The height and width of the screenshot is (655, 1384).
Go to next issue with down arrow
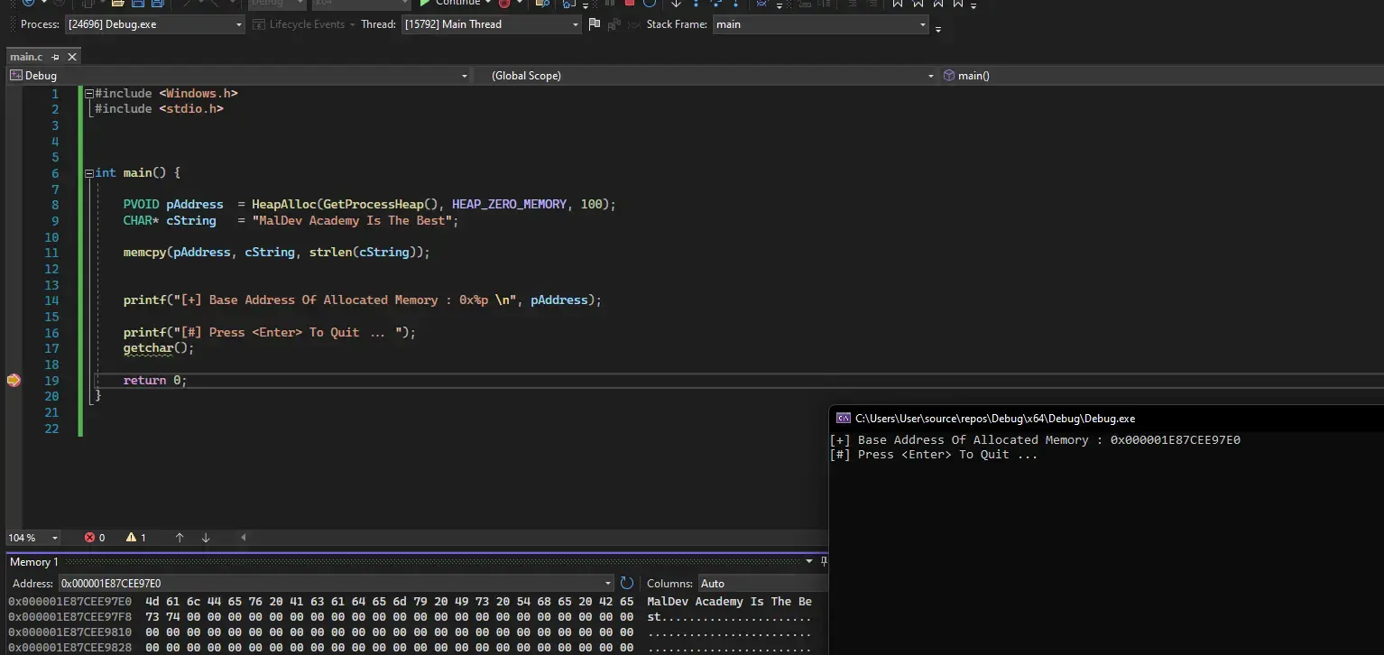coord(206,538)
